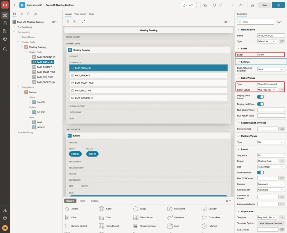Switch to the Page Search tab
The width and height of the screenshot is (287, 233).
[x=80, y=14]
